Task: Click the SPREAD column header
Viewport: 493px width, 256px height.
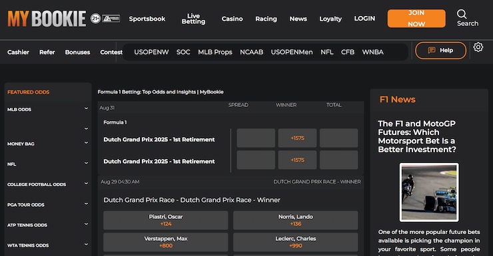Action: click(x=239, y=105)
